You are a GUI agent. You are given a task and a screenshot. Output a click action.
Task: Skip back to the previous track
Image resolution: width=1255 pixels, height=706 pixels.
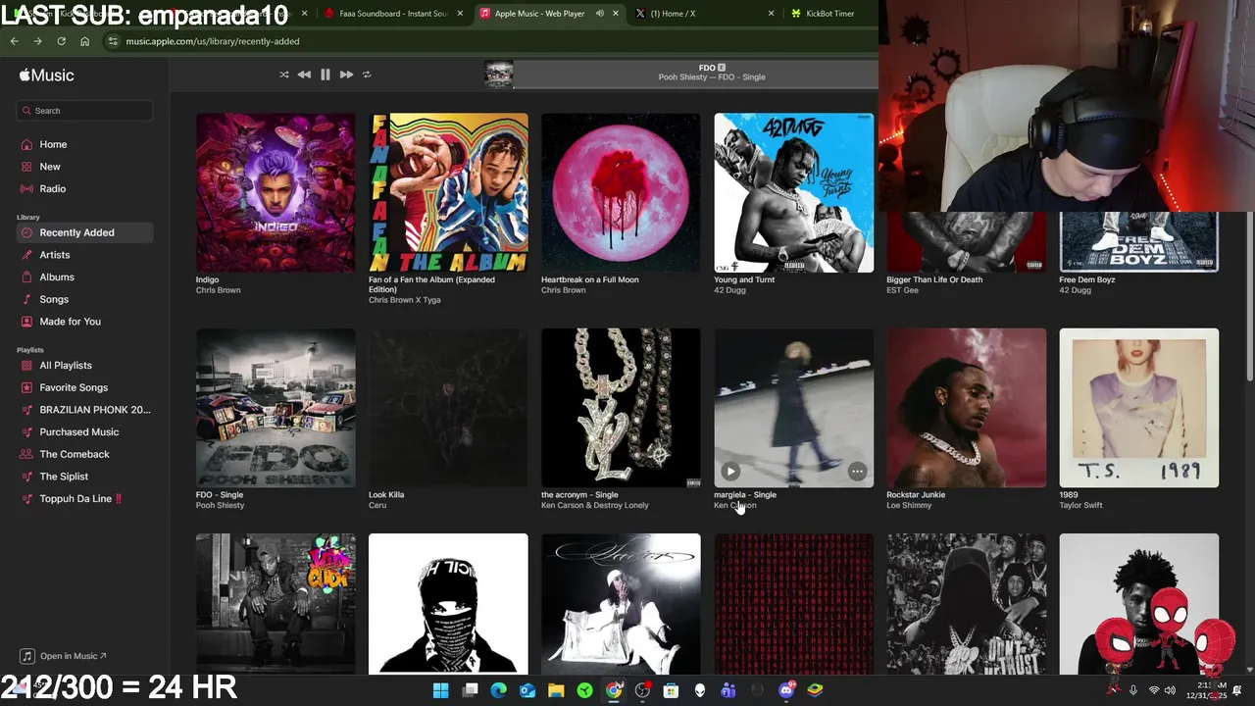(x=304, y=75)
